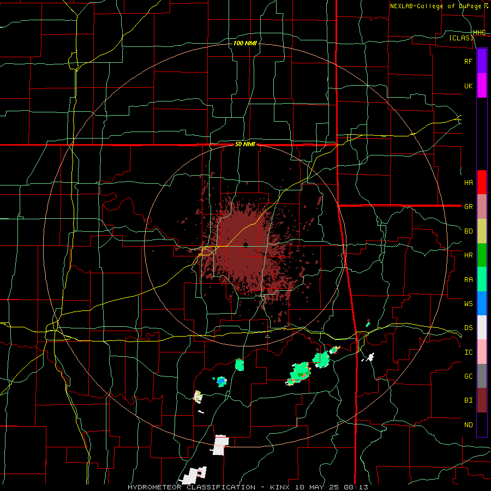Click the '[CLAS]' label above the legend
The width and height of the screenshot is (491, 491).
pyautogui.click(x=461, y=38)
